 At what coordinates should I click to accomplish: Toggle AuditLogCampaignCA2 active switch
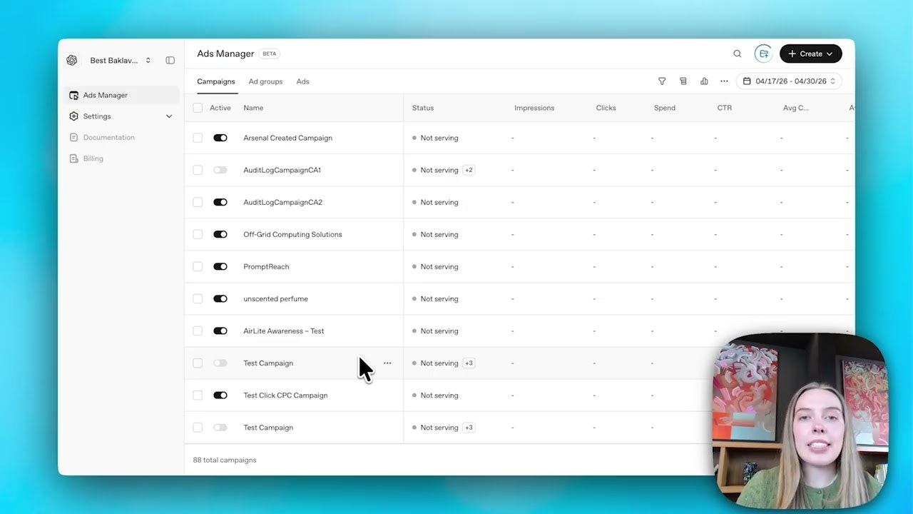(220, 202)
